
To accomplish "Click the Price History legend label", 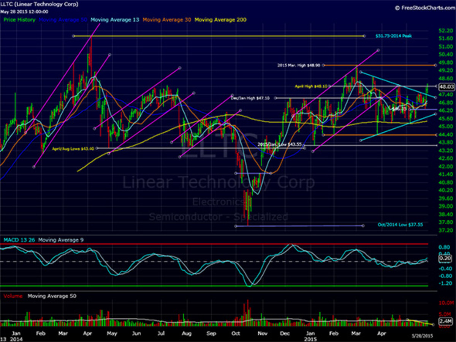I will [x=19, y=19].
